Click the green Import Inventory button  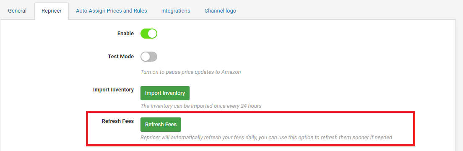coord(165,93)
